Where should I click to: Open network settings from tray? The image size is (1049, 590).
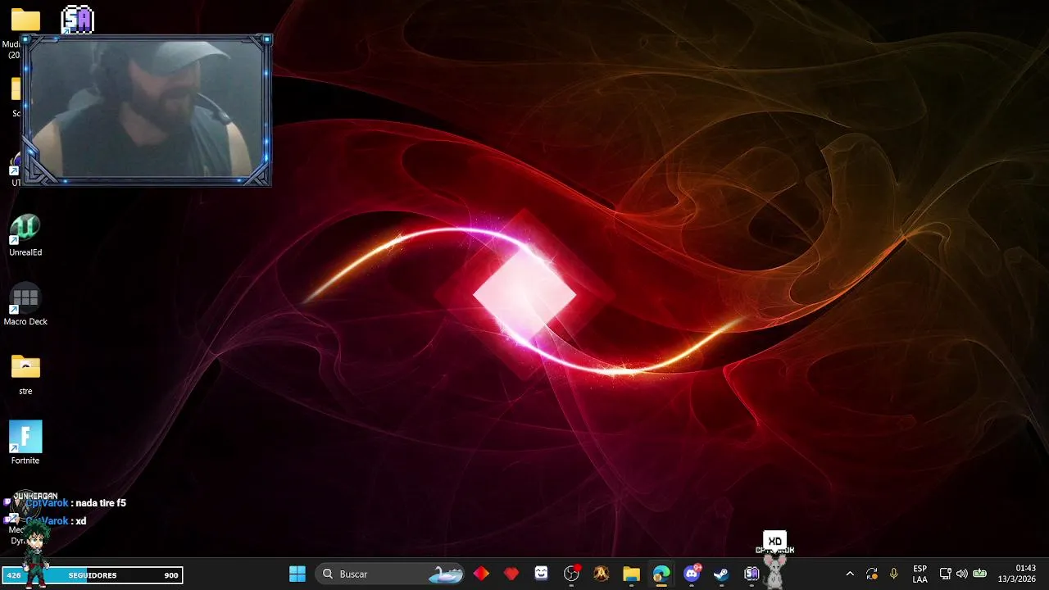click(x=945, y=574)
